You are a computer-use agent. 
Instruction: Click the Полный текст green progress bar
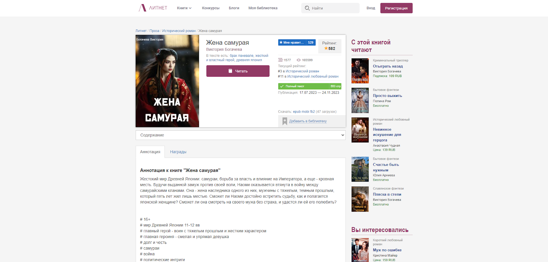tap(310, 86)
